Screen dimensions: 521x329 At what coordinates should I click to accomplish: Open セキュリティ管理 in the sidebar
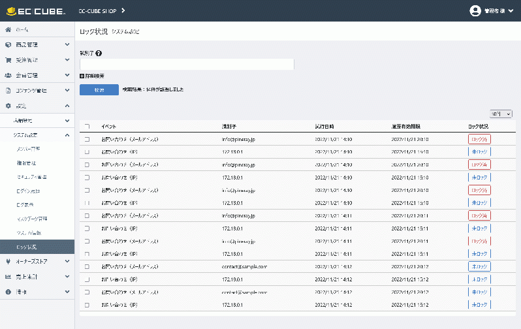(31, 177)
